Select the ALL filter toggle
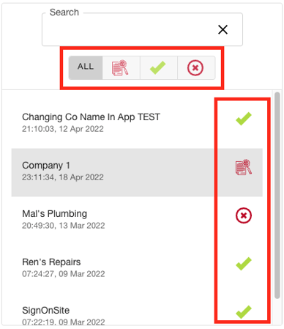Image resolution: width=284 pixels, height=329 pixels. [86, 67]
